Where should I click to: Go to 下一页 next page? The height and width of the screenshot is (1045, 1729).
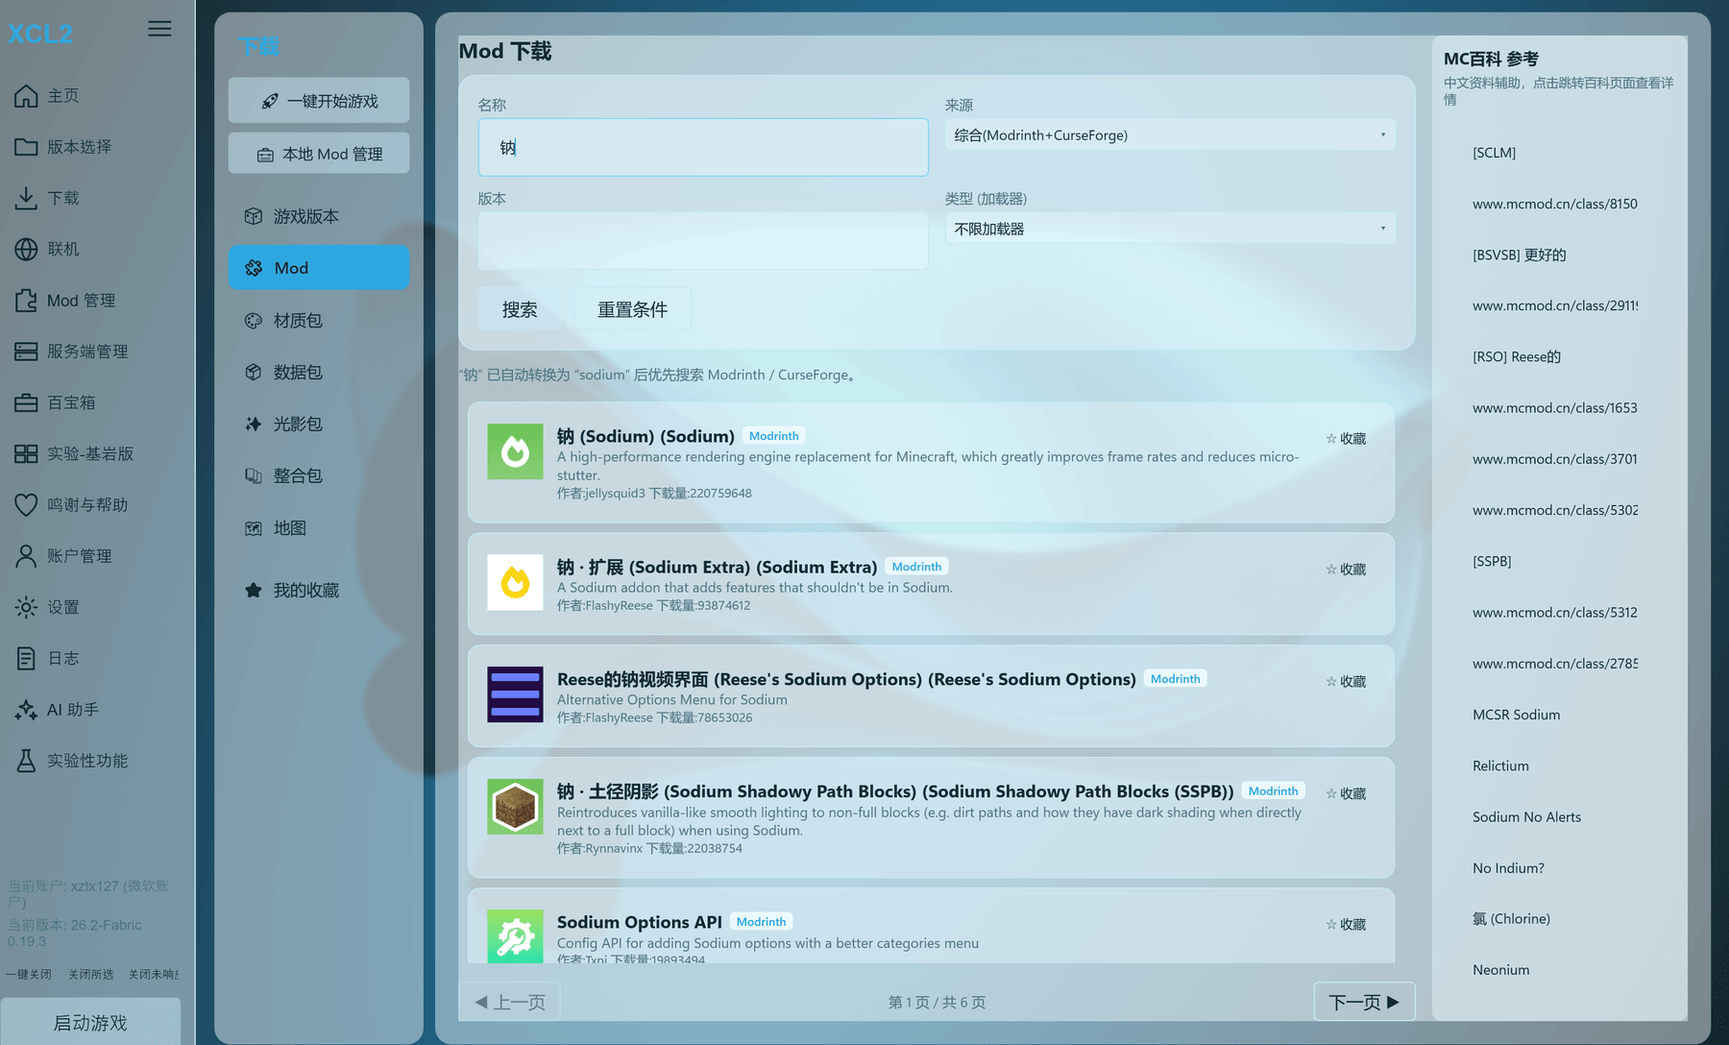[x=1364, y=1002]
